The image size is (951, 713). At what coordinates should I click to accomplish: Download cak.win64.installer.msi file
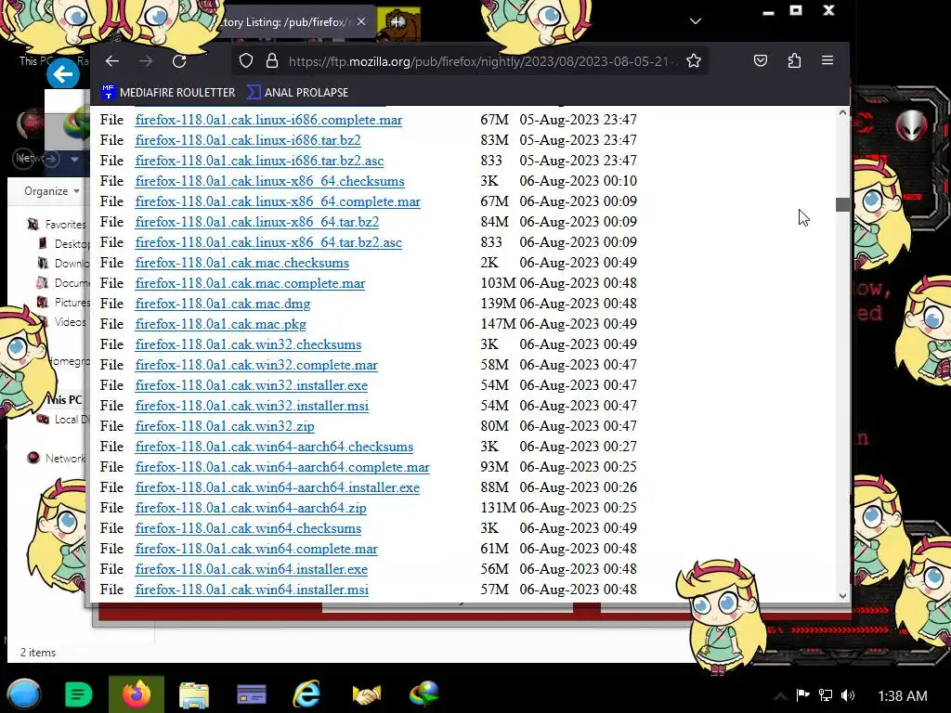tap(253, 590)
